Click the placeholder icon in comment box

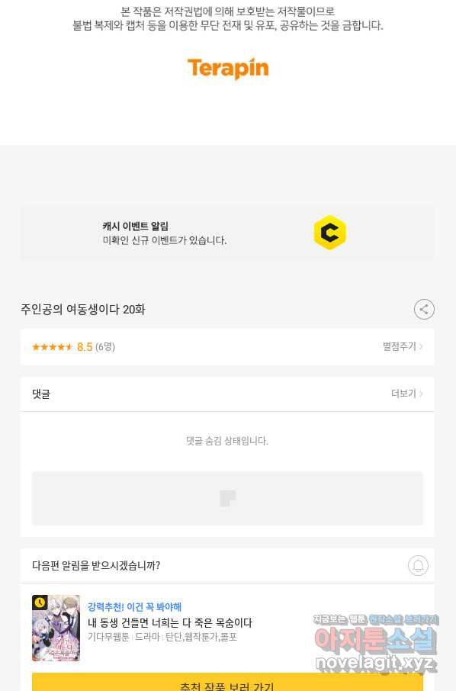[228, 498]
